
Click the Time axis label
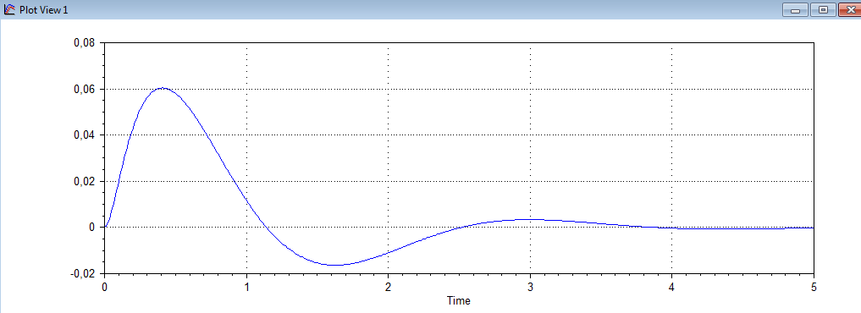pos(459,300)
